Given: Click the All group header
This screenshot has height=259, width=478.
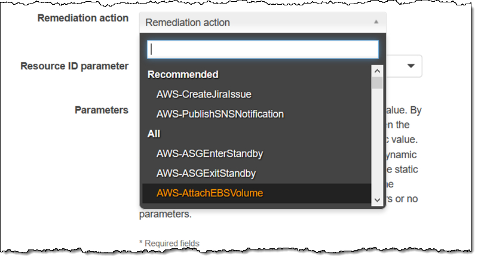Looking at the screenshot, I should [154, 134].
